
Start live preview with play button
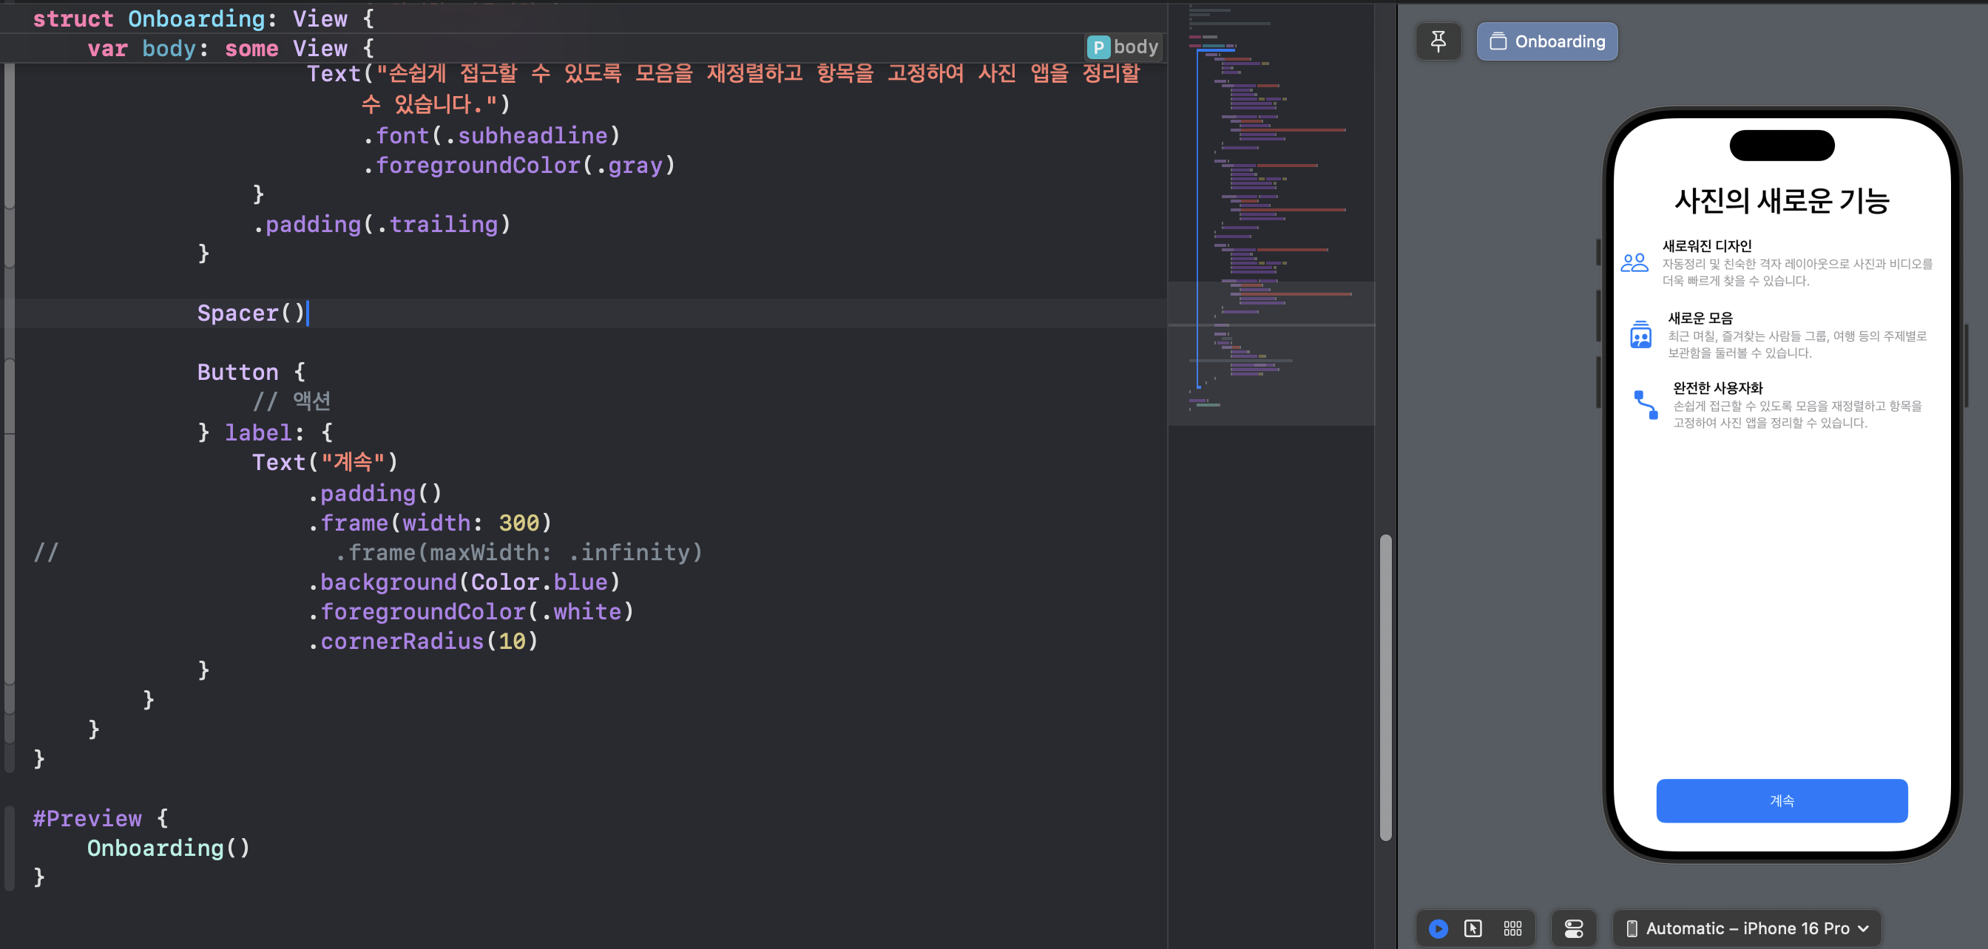click(1438, 928)
